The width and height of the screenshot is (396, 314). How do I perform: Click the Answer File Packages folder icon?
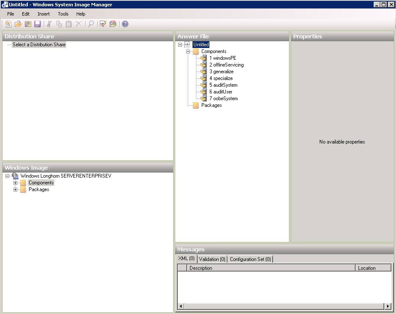pos(196,106)
